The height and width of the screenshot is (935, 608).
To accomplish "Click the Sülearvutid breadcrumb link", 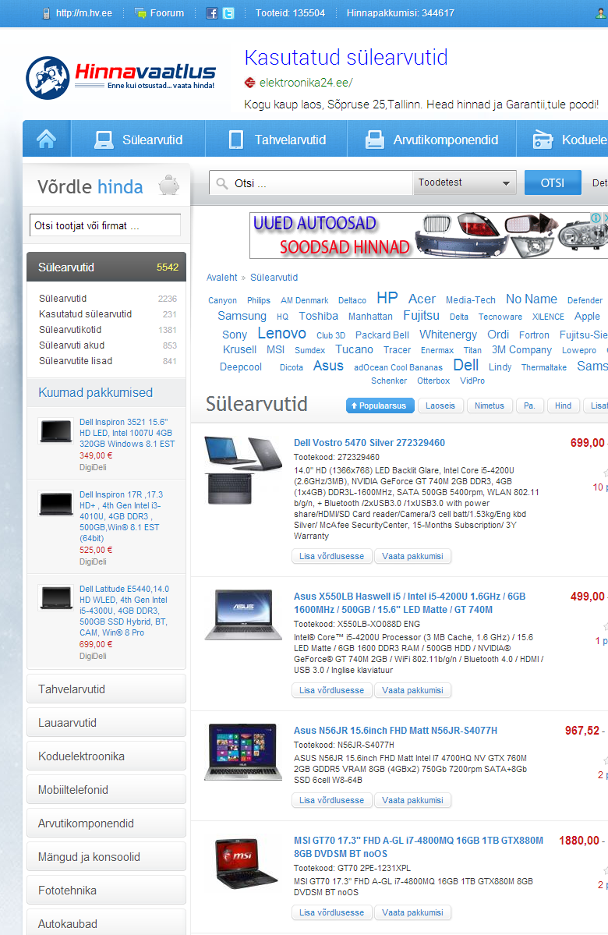I will 274,278.
